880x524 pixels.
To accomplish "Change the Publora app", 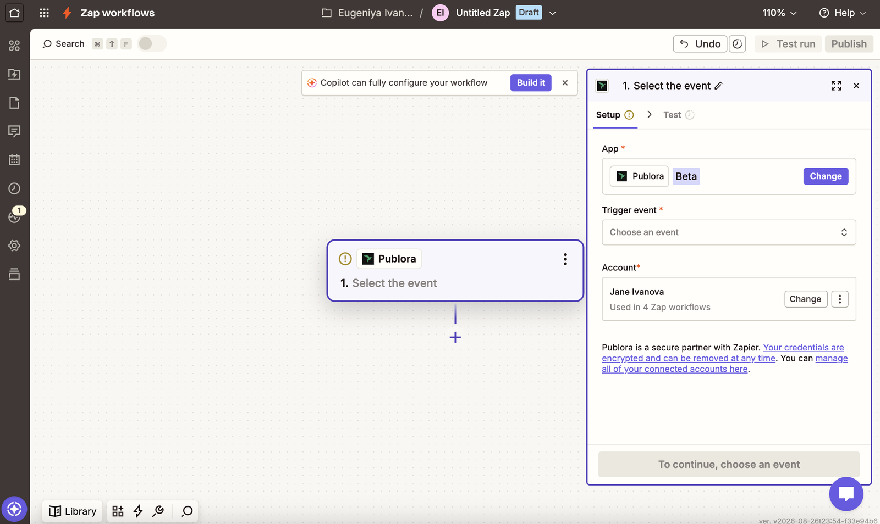I will click(x=826, y=176).
